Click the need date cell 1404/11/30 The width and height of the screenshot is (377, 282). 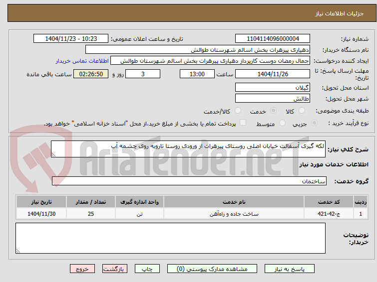click(41, 214)
